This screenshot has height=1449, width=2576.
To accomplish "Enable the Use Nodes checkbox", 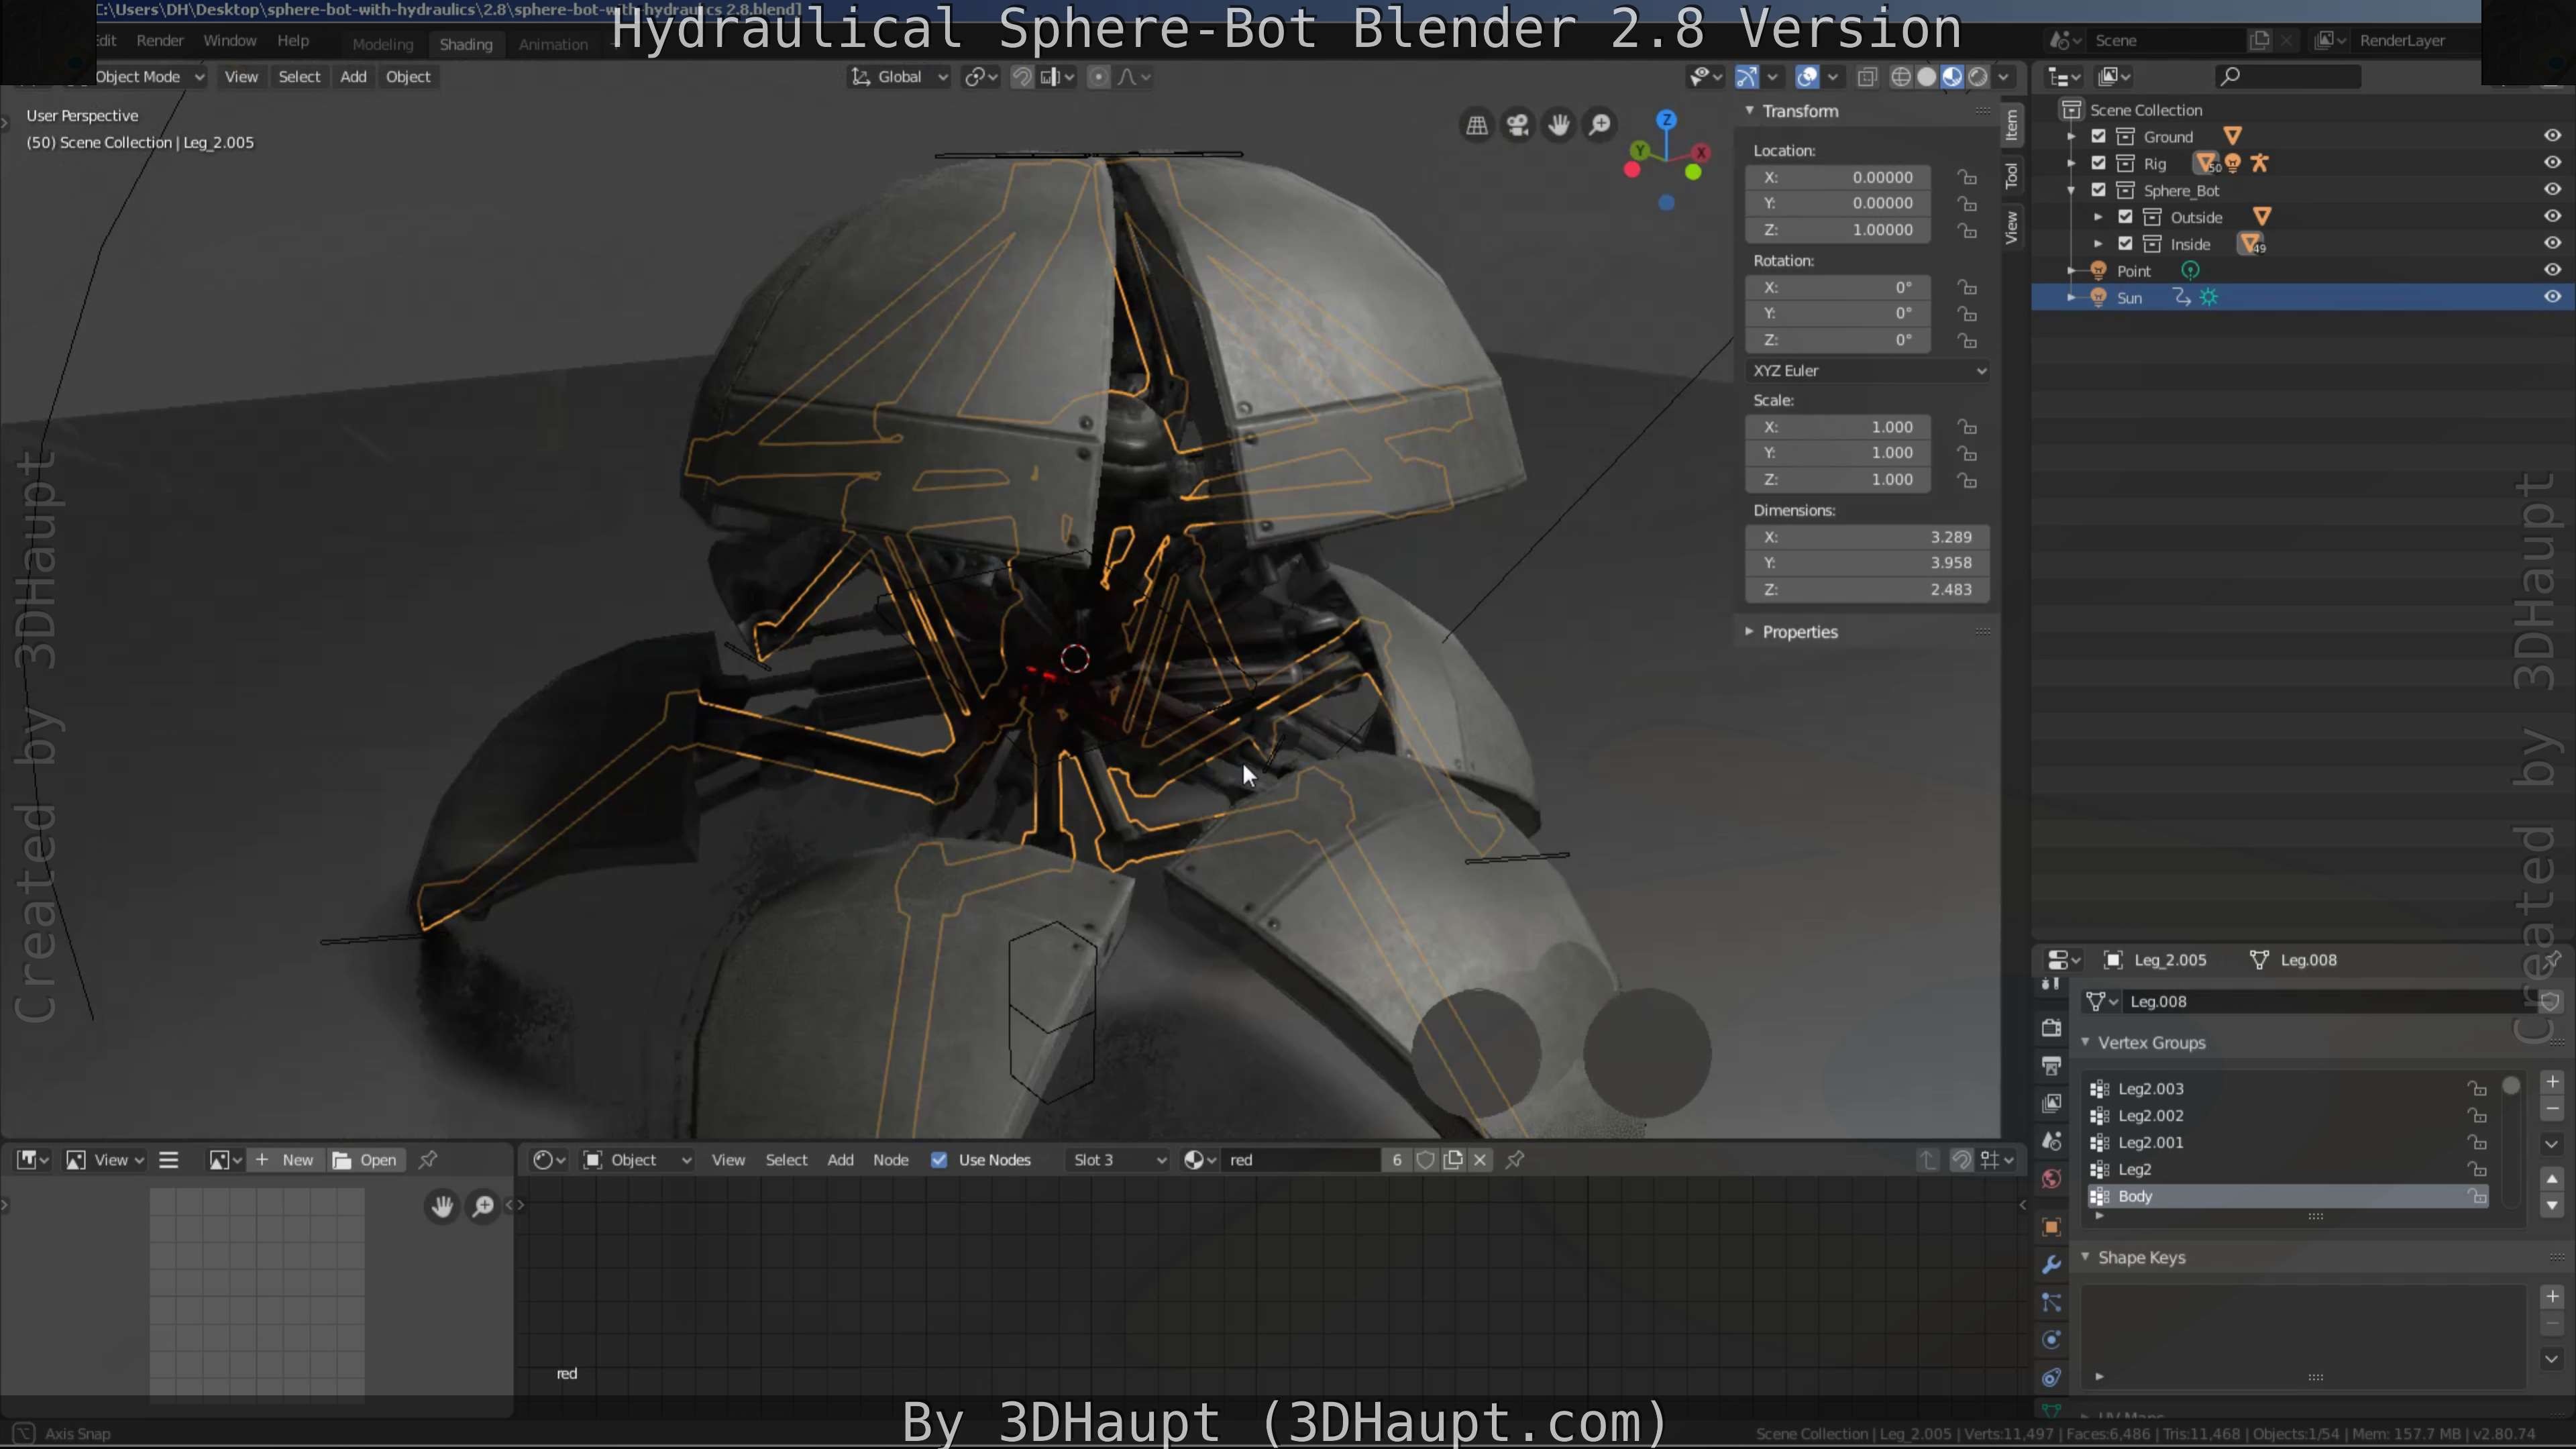I will pyautogui.click(x=940, y=1159).
